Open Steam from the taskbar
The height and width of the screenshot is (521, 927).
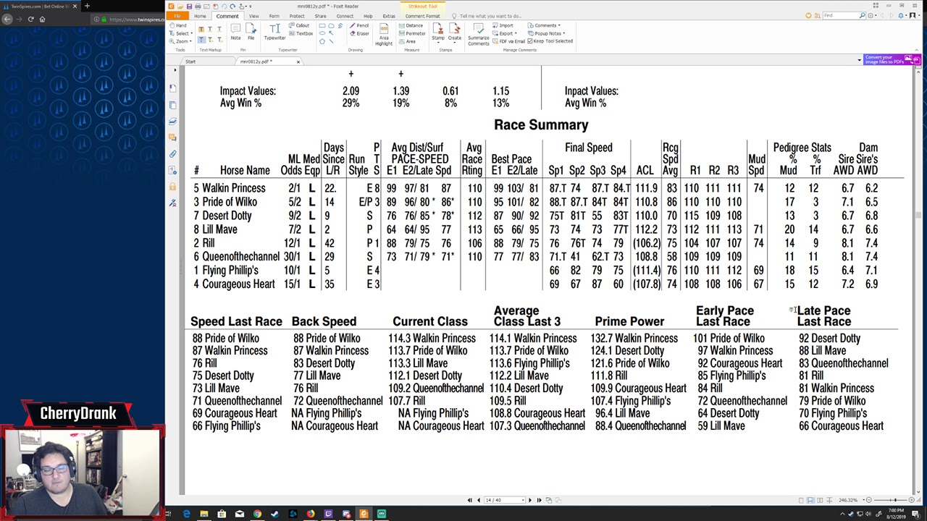point(274,514)
